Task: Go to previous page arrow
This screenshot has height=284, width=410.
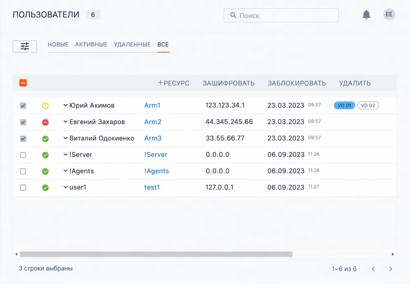Action: click(373, 269)
